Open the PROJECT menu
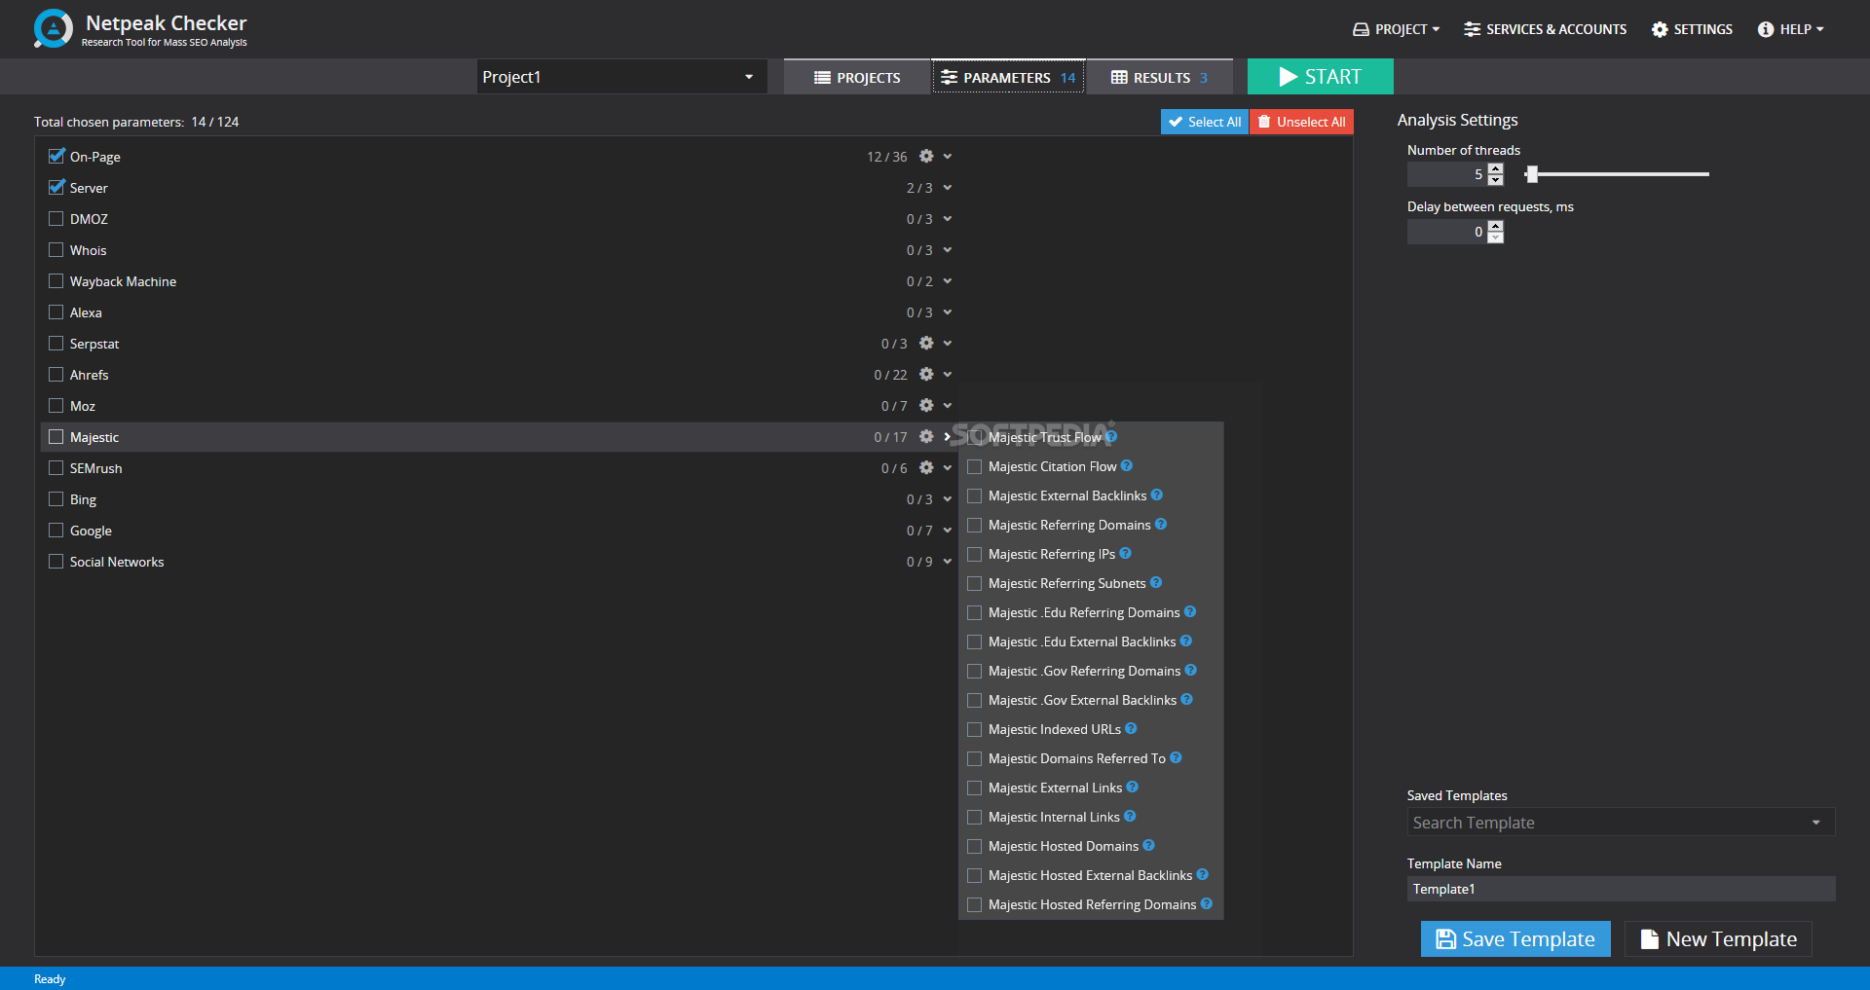Viewport: 1870px width, 990px height. (1396, 29)
